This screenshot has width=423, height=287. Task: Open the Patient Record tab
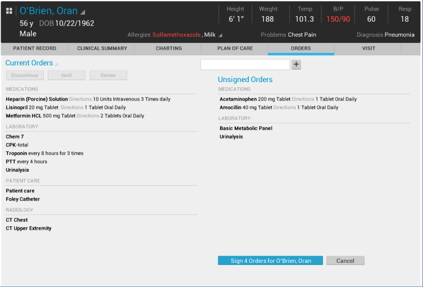(x=34, y=49)
